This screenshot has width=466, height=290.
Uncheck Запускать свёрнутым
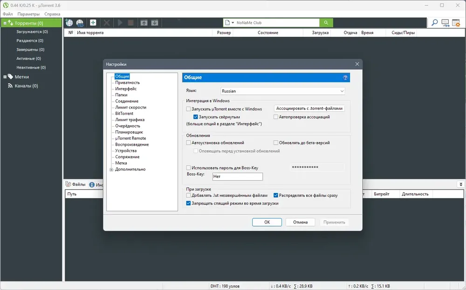pyautogui.click(x=196, y=117)
